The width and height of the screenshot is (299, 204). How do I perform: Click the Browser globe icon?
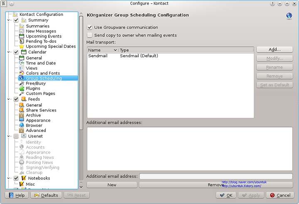pos(22,125)
